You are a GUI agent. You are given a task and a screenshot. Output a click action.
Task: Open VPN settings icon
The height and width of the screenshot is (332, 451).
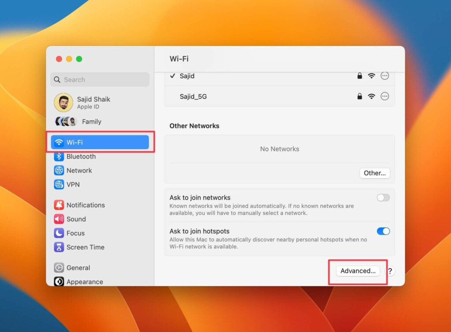click(59, 185)
